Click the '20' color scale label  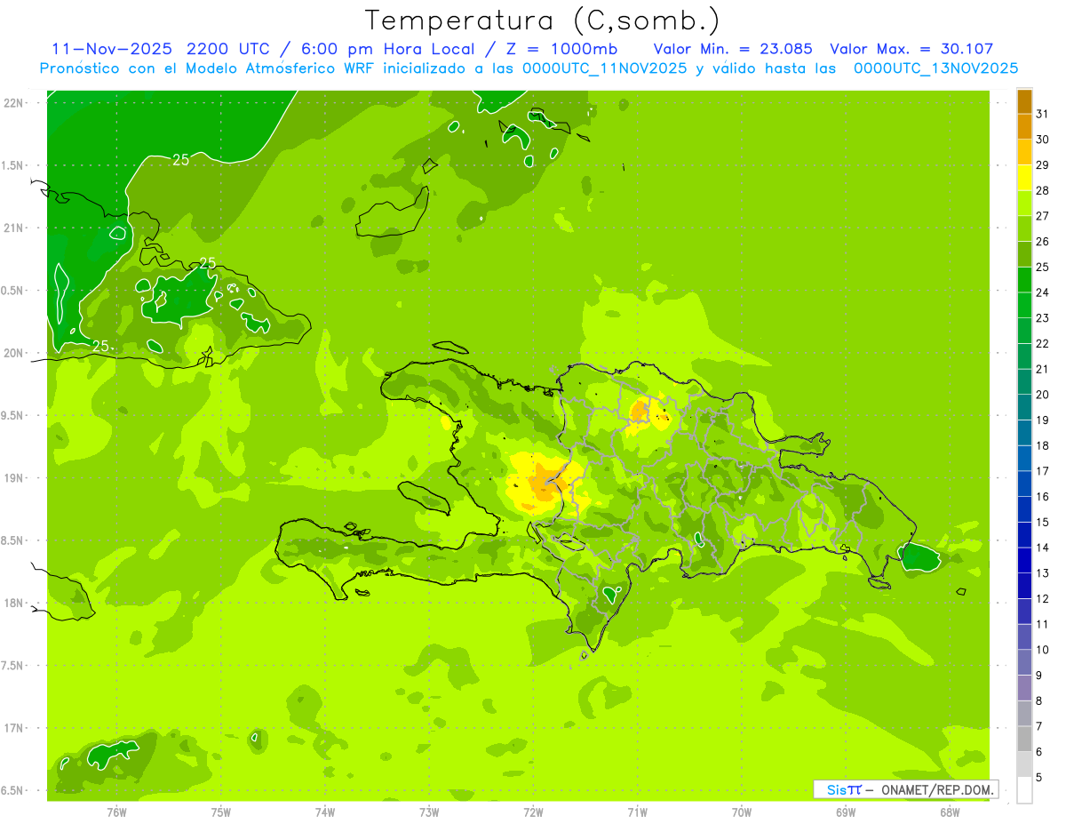[x=1042, y=395]
